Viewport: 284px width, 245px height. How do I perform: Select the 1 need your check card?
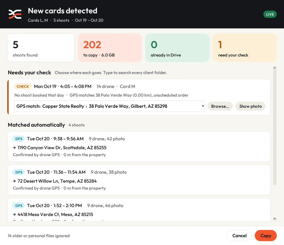(245, 48)
